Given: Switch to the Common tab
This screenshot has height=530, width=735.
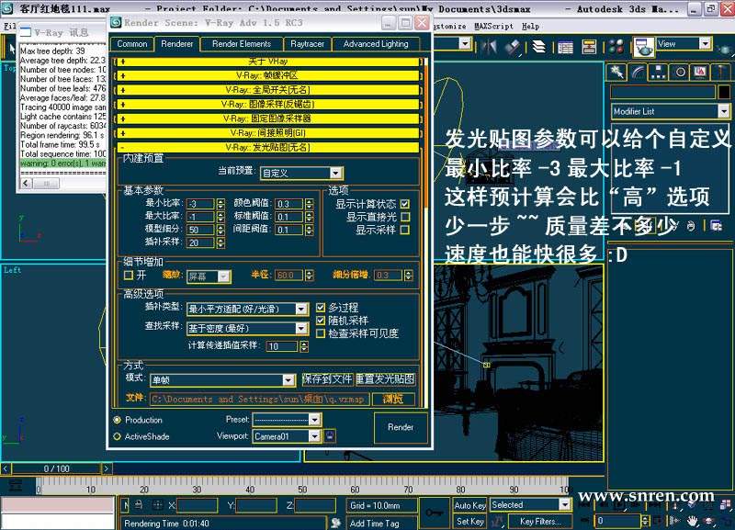Looking at the screenshot, I should point(132,44).
